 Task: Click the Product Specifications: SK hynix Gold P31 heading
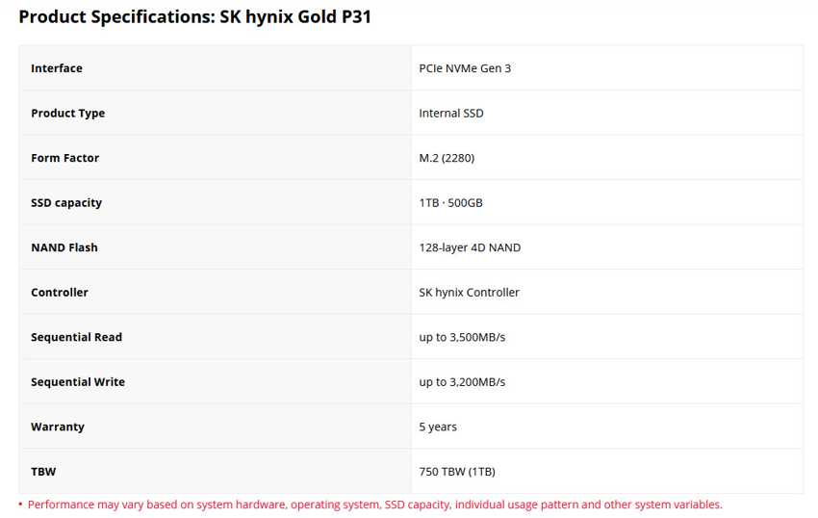point(194,17)
